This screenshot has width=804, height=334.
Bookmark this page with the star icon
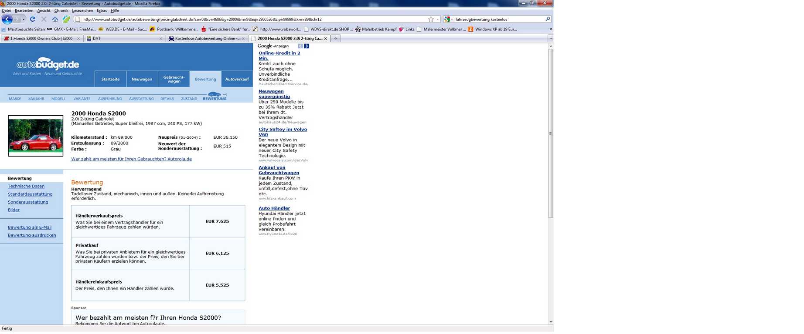coord(431,19)
